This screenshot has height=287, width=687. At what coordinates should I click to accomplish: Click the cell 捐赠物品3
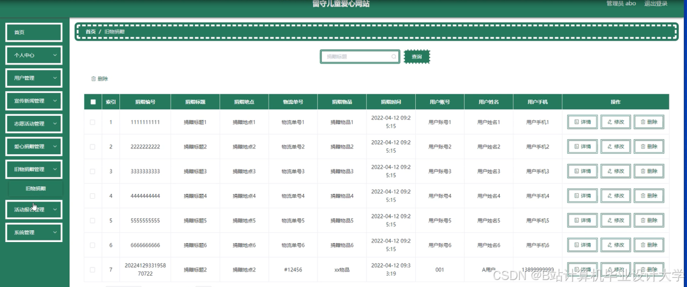click(x=342, y=171)
